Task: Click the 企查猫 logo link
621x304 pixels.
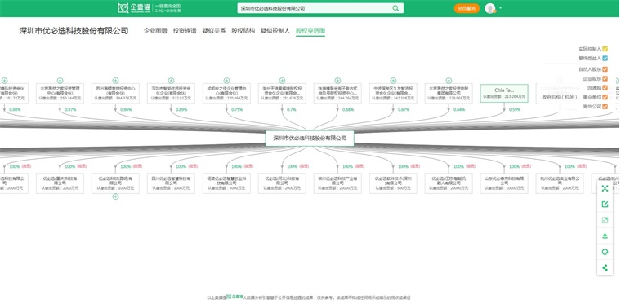Action: (134, 8)
